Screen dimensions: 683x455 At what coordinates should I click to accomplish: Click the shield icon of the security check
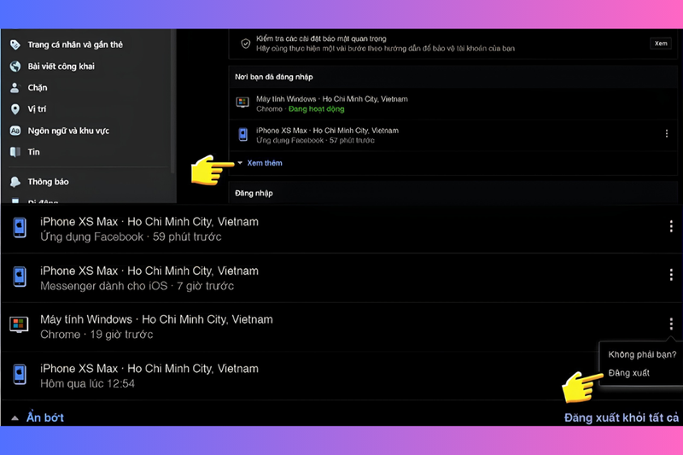(x=246, y=44)
